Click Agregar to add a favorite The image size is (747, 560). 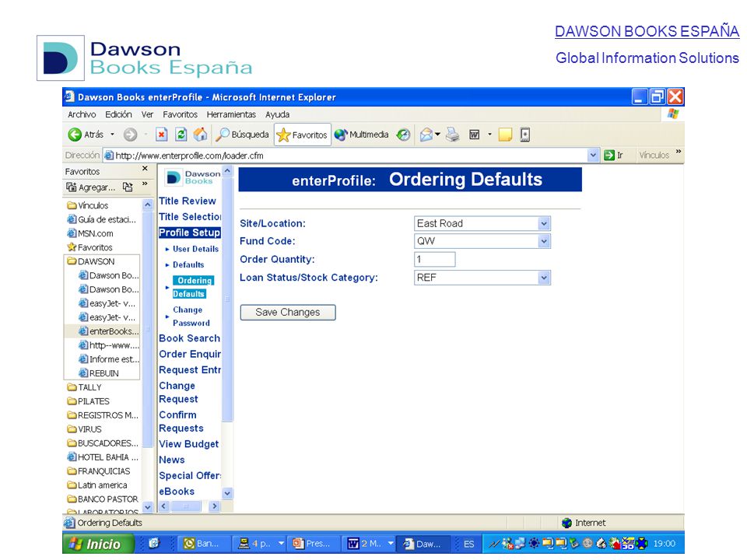(x=91, y=187)
